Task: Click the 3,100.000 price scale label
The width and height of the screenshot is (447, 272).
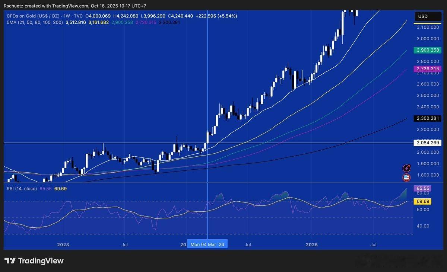Action: point(427,28)
